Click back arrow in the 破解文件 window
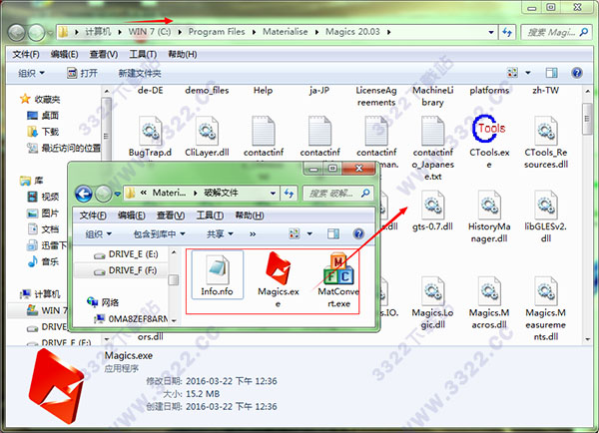Image resolution: width=599 pixels, height=433 pixels. point(84,194)
